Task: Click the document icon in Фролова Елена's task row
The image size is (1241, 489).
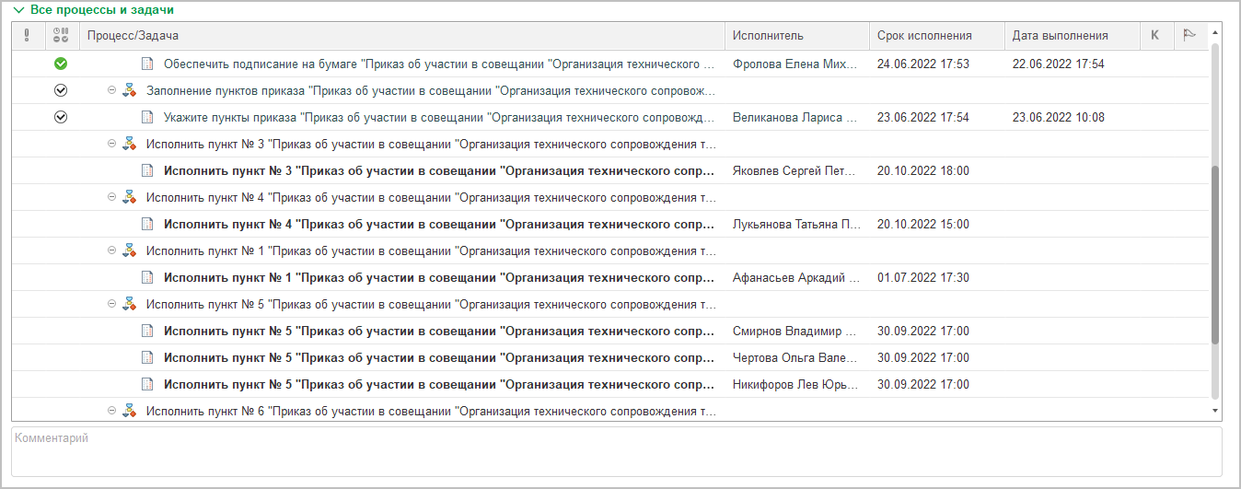Action: [x=147, y=64]
